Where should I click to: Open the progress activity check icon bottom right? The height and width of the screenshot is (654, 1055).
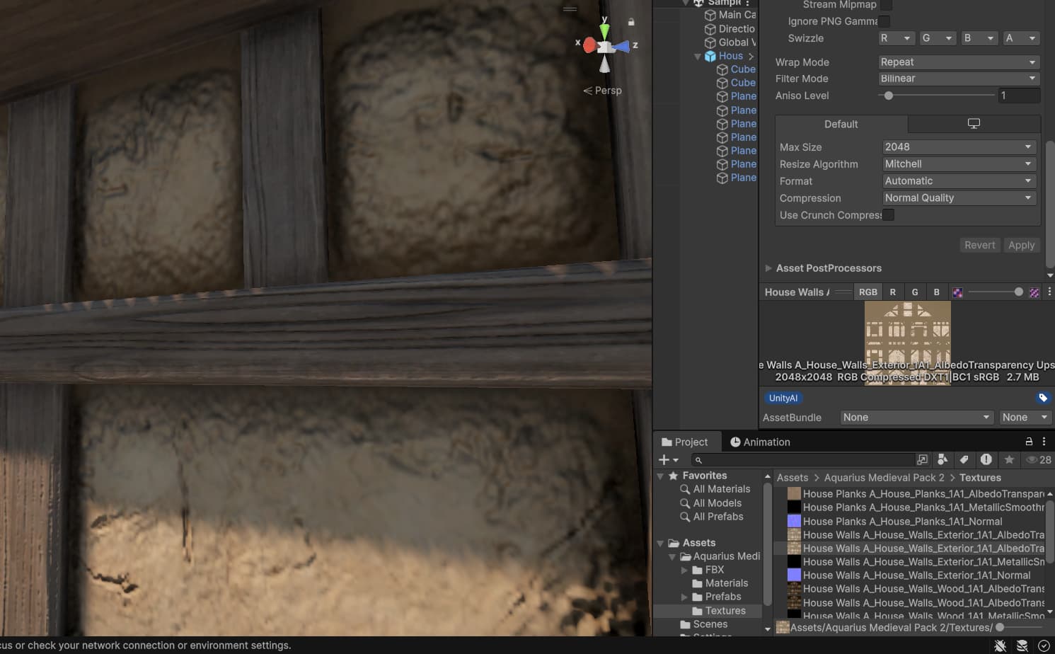pyautogui.click(x=1043, y=645)
